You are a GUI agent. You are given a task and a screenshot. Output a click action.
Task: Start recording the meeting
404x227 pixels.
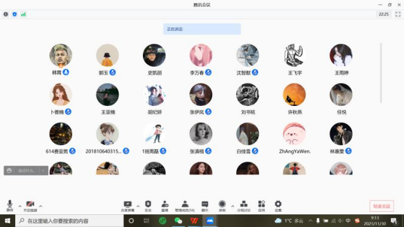coord(222,206)
